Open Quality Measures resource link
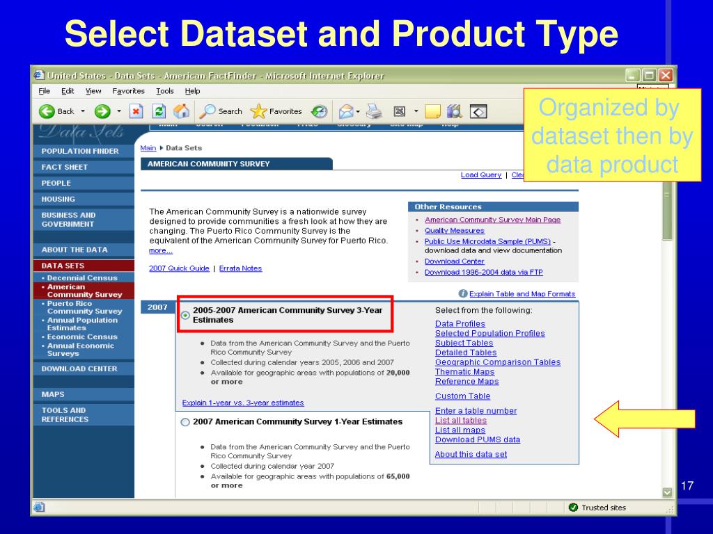 coord(454,231)
